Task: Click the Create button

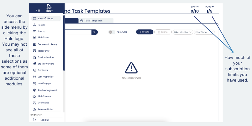Action: coord(145,32)
